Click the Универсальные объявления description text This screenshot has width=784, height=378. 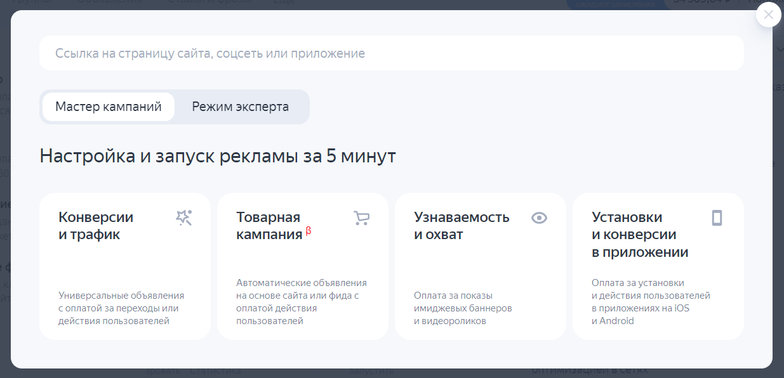(121, 308)
